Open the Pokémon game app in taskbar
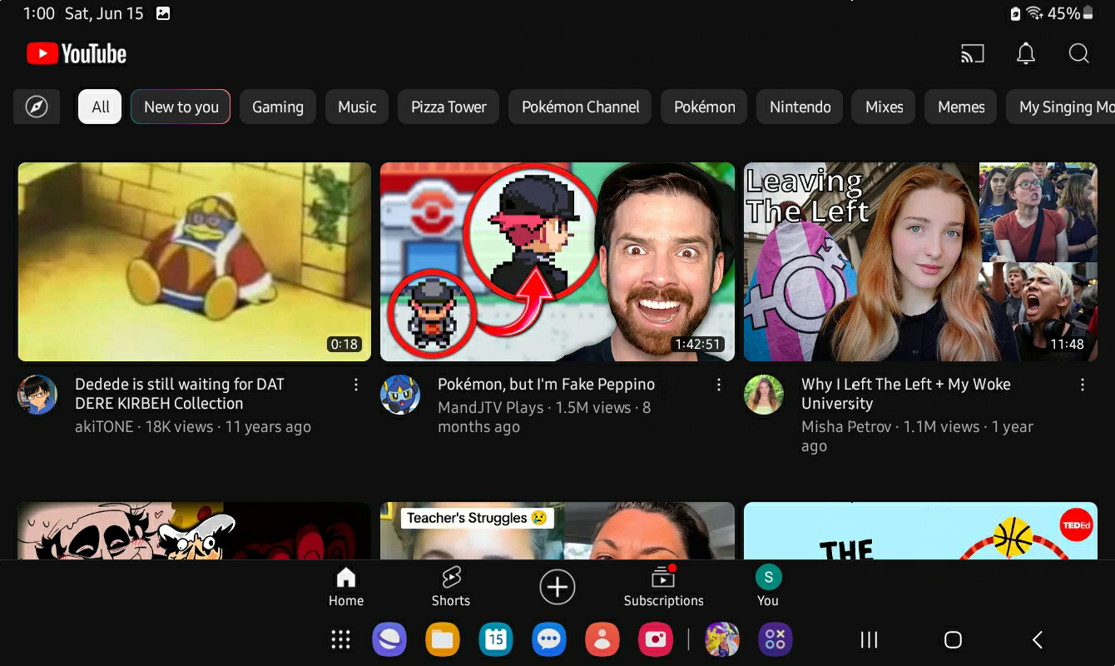Screen dimensions: 1115x666 (x=722, y=639)
